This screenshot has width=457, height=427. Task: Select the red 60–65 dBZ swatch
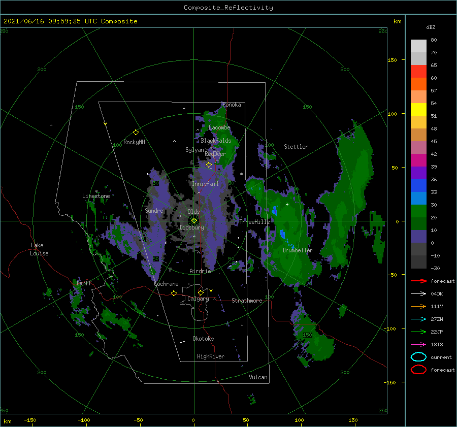tap(418, 72)
